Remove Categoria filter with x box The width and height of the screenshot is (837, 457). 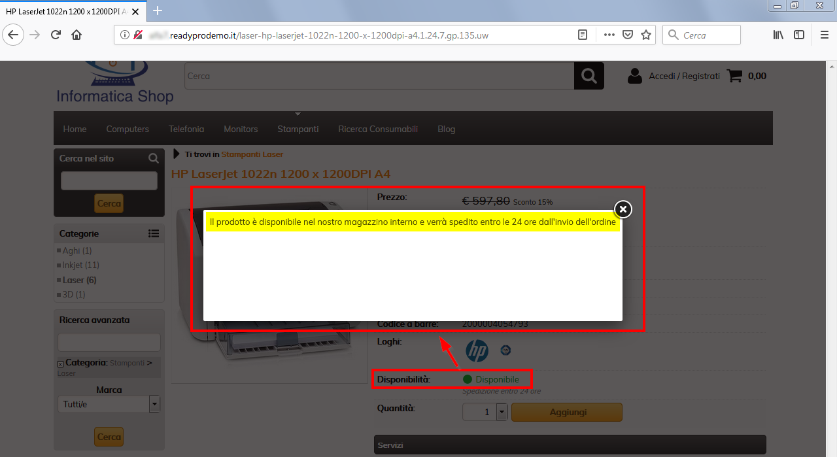[60, 364]
